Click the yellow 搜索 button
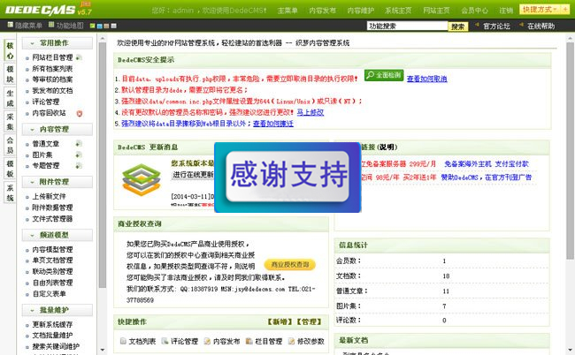The width and height of the screenshot is (575, 355). (x=457, y=26)
